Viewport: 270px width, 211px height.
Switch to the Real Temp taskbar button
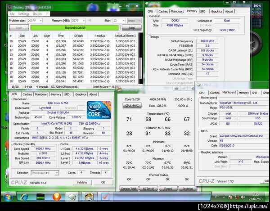coord(89,197)
